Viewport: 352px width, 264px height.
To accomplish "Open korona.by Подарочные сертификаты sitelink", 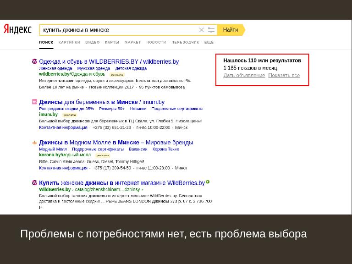I will coord(98,149).
